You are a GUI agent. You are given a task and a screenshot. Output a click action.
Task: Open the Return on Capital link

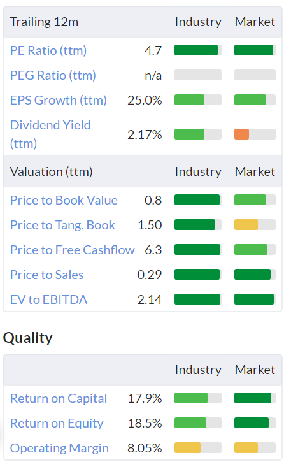59,398
